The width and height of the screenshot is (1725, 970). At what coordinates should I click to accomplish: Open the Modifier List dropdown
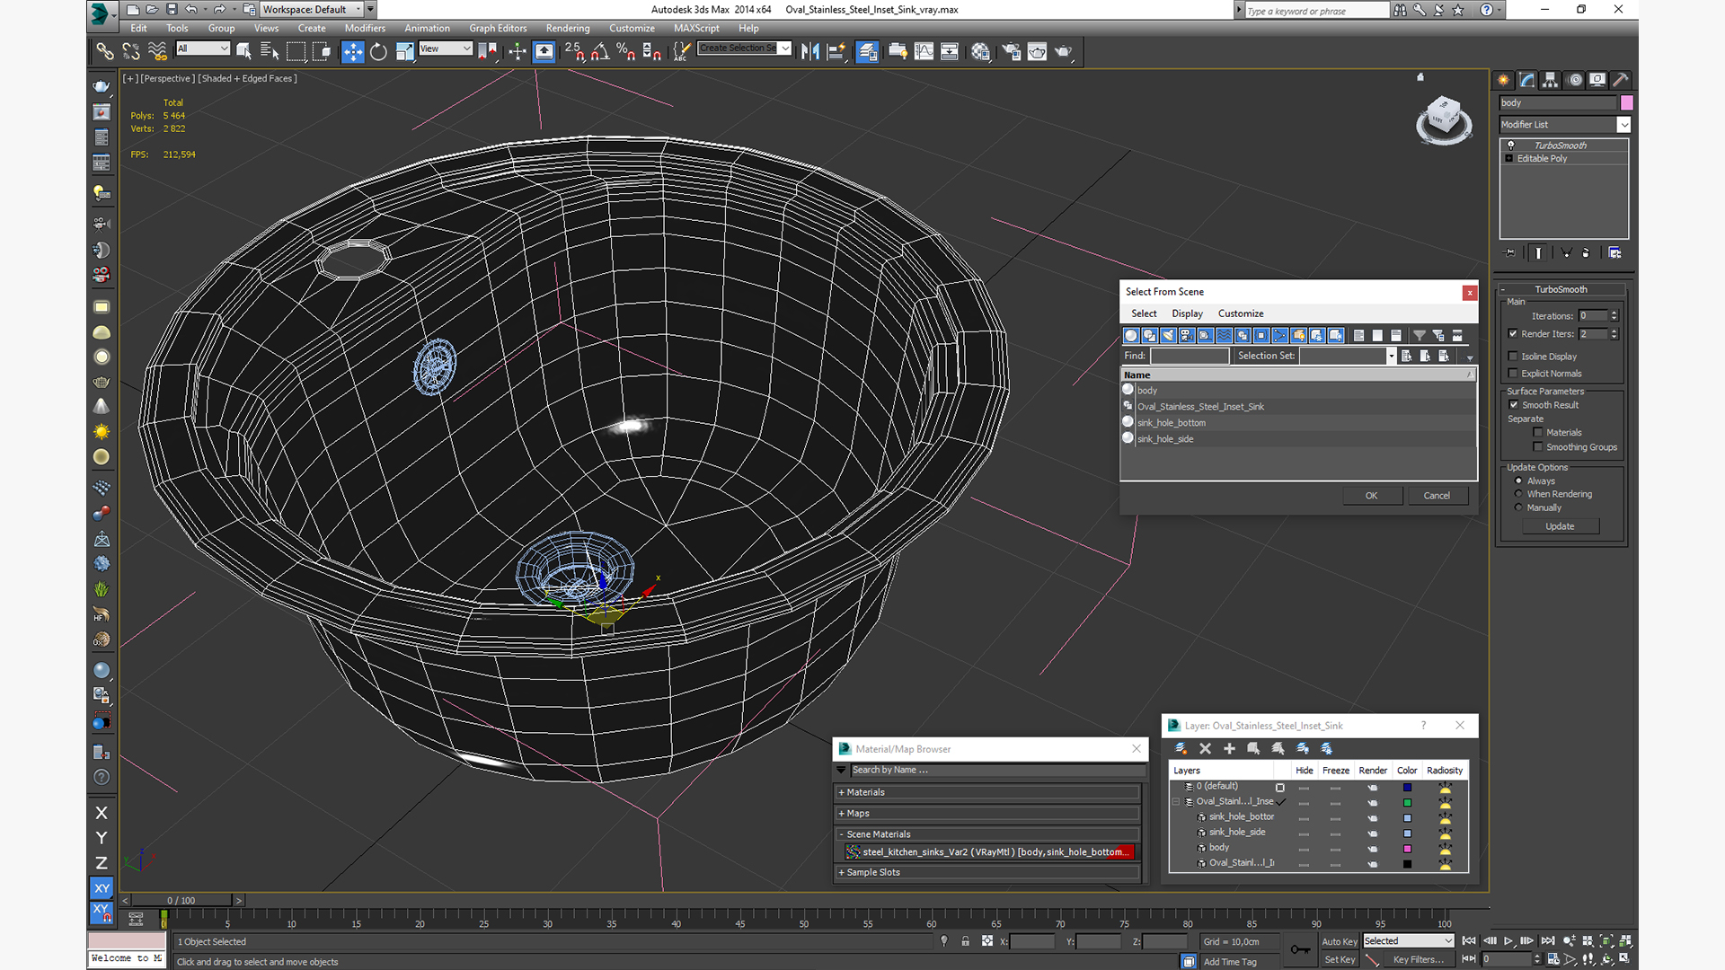(x=1623, y=125)
